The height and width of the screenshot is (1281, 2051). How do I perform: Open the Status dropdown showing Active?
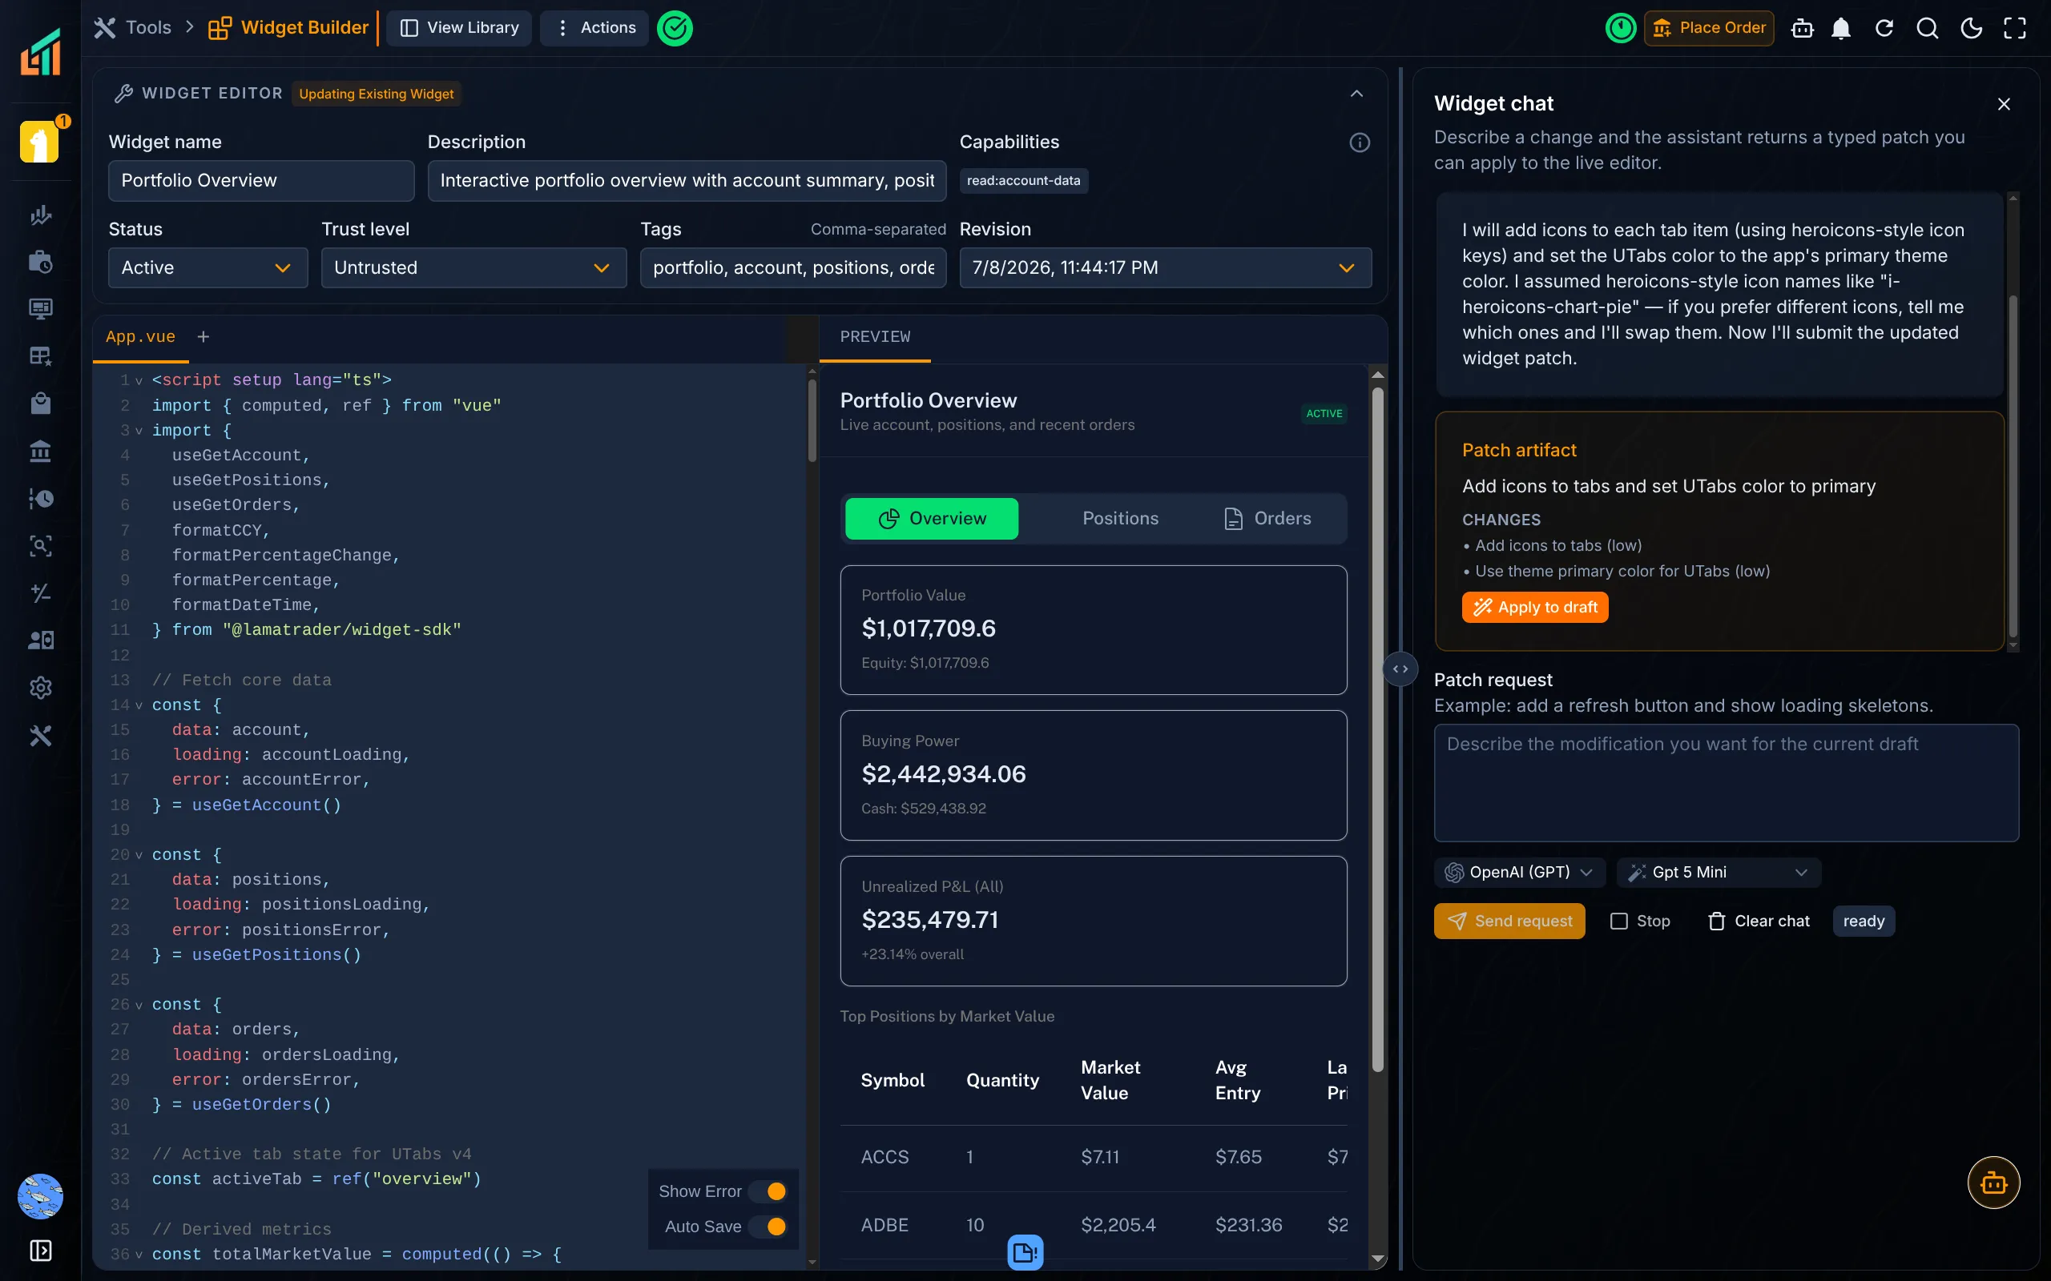click(x=208, y=267)
